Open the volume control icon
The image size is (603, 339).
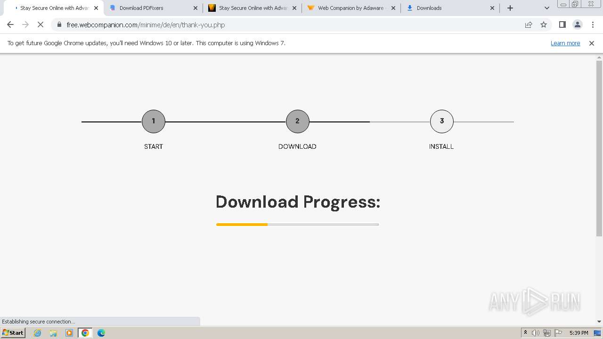(x=536, y=333)
